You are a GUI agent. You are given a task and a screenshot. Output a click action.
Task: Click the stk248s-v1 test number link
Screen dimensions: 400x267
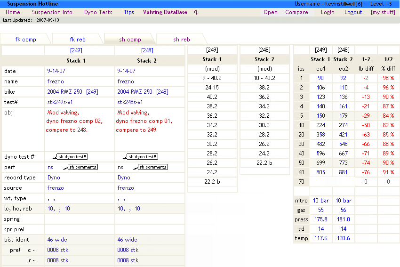pos(130,102)
